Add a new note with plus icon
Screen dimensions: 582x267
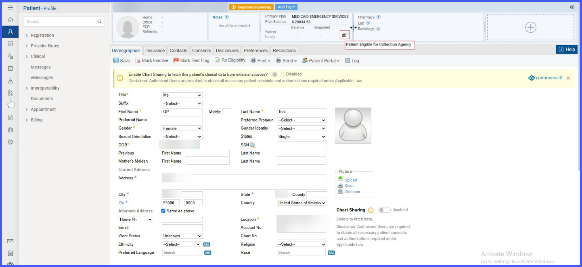(226, 17)
